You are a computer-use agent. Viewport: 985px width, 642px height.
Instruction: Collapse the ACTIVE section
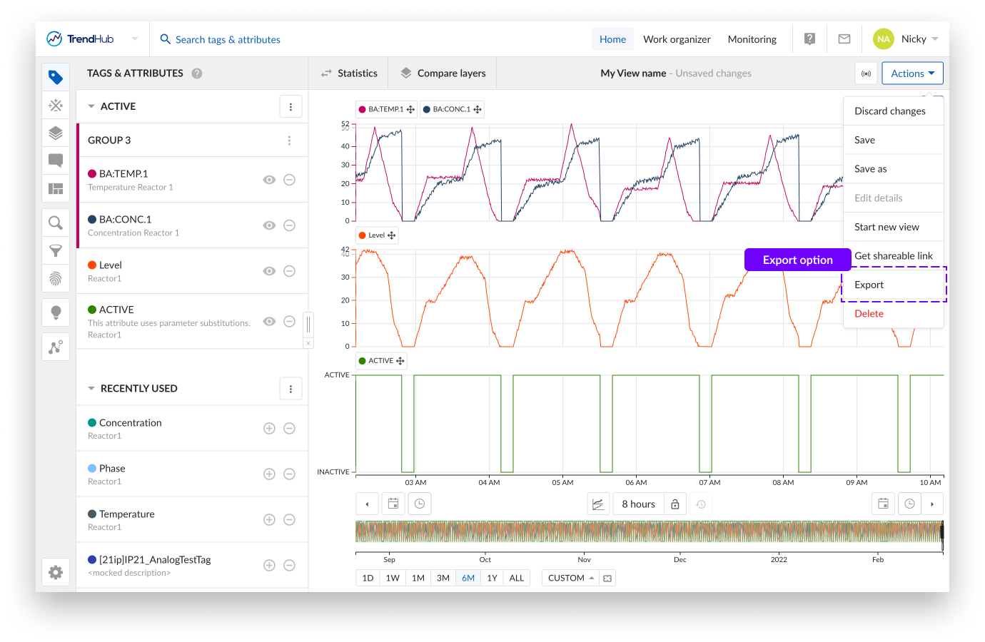point(91,106)
